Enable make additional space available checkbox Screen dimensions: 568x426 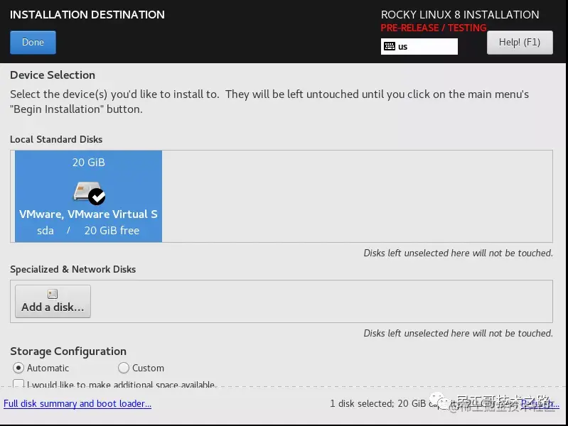18,383
